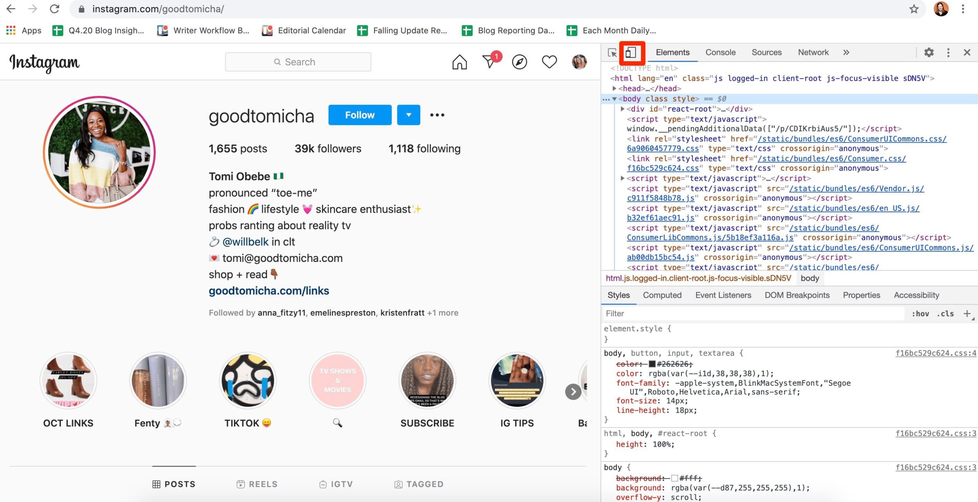Switch to Sources tab

(766, 52)
